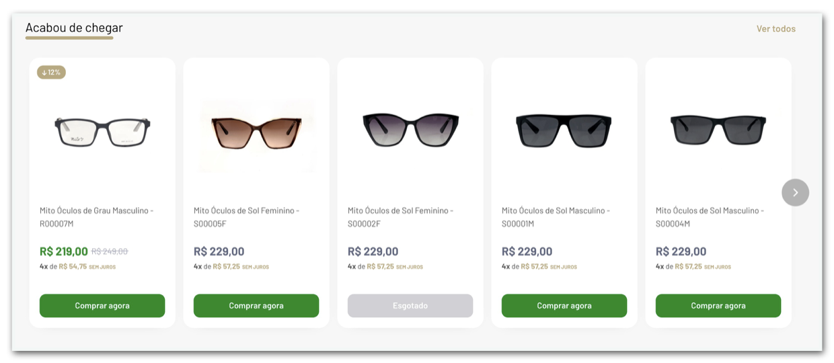Click the next carousel arrow
The height and width of the screenshot is (363, 834).
(795, 192)
